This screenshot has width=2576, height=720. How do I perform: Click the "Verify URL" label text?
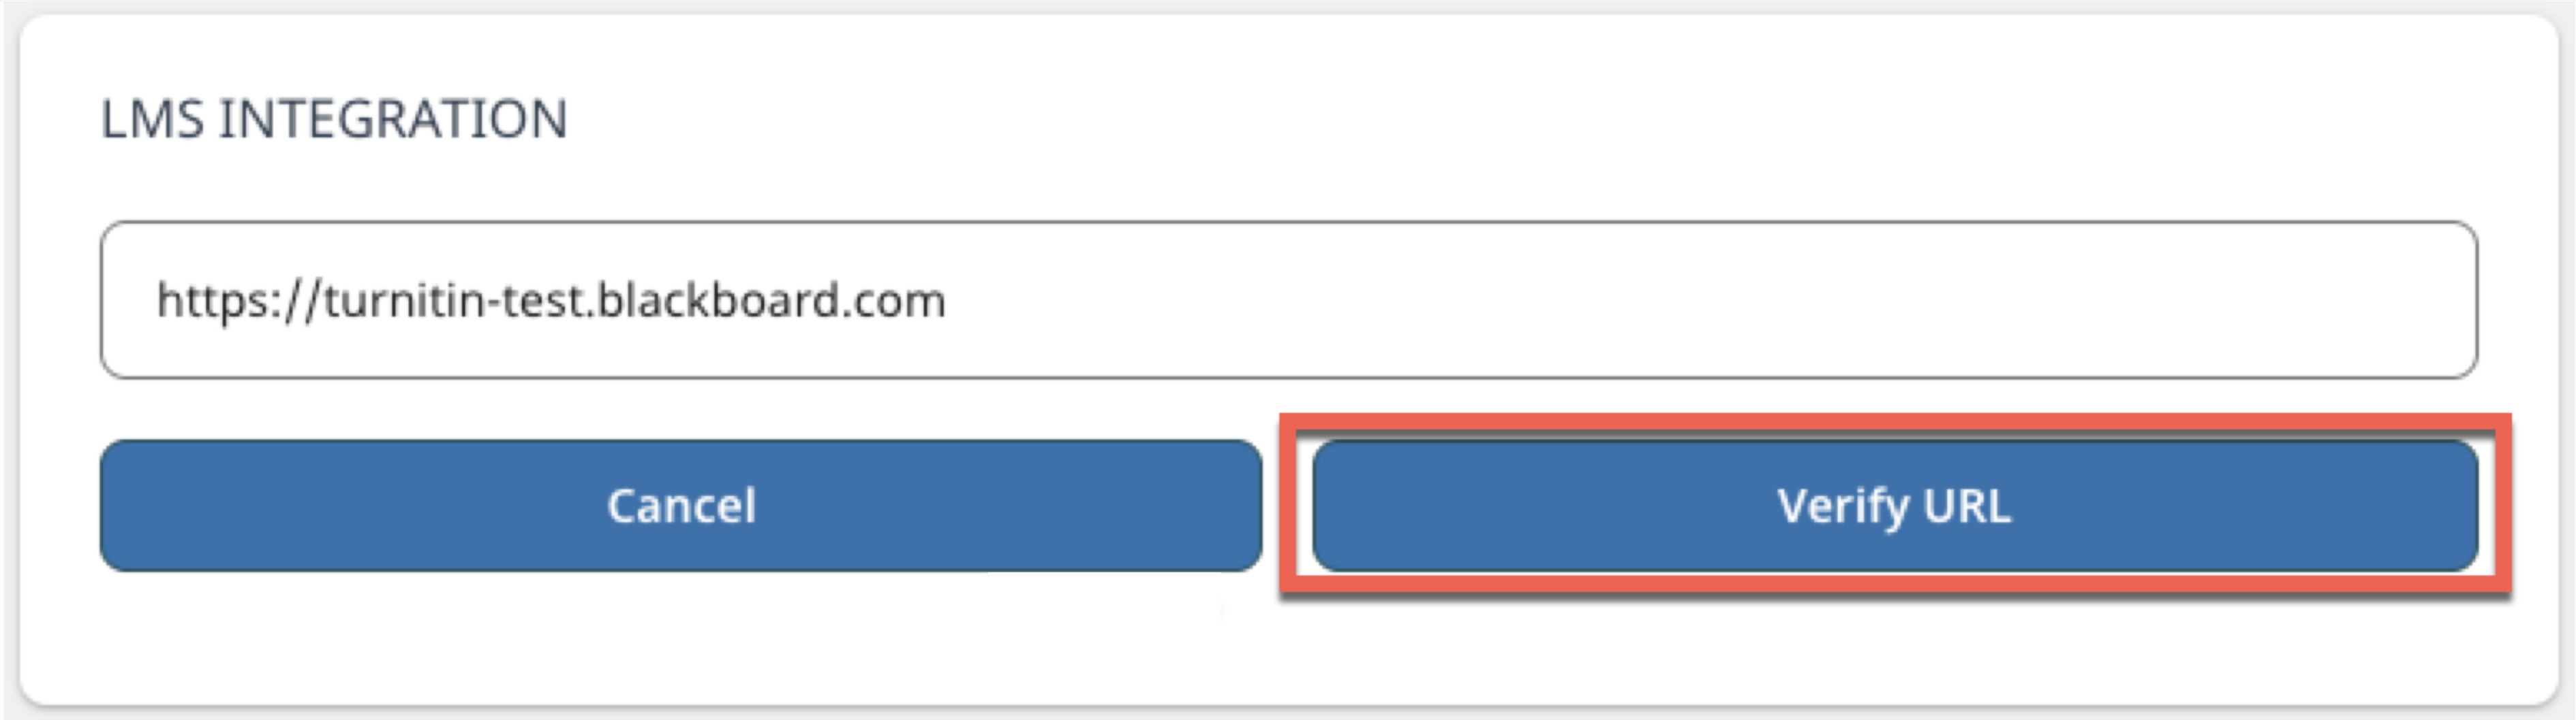click(1894, 506)
